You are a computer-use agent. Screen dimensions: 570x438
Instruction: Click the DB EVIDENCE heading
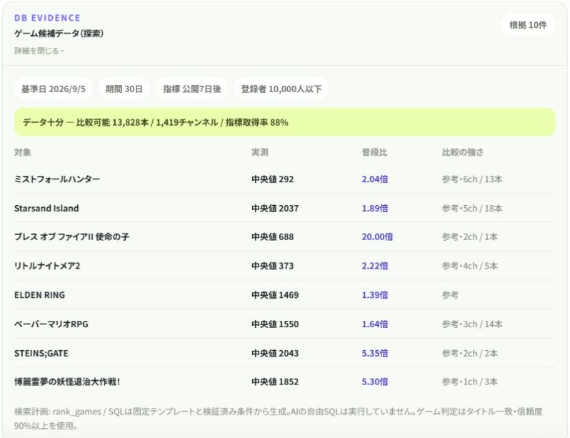point(47,18)
